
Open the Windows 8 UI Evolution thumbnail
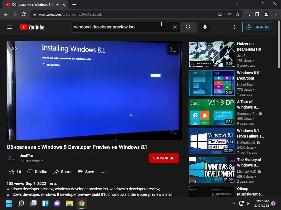(x=212, y=83)
